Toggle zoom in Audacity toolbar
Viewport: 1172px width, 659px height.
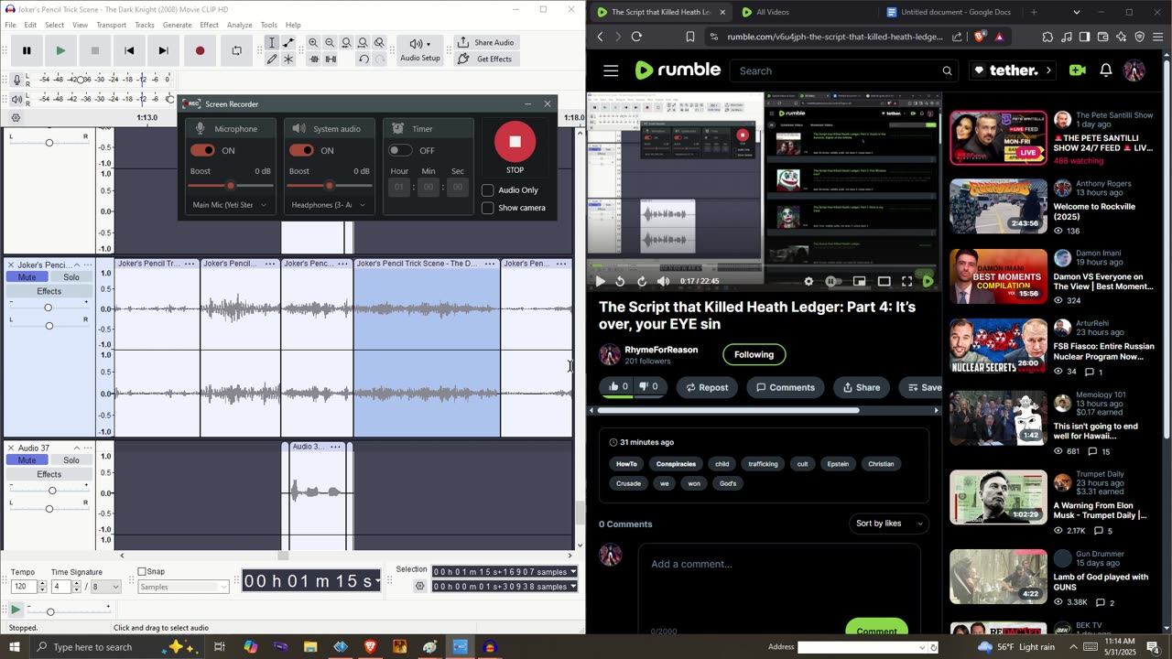[379, 43]
